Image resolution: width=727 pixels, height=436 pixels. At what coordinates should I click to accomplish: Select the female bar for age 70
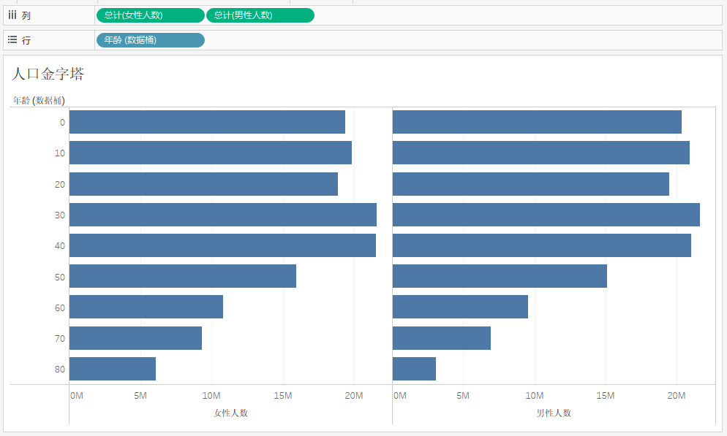(135, 338)
